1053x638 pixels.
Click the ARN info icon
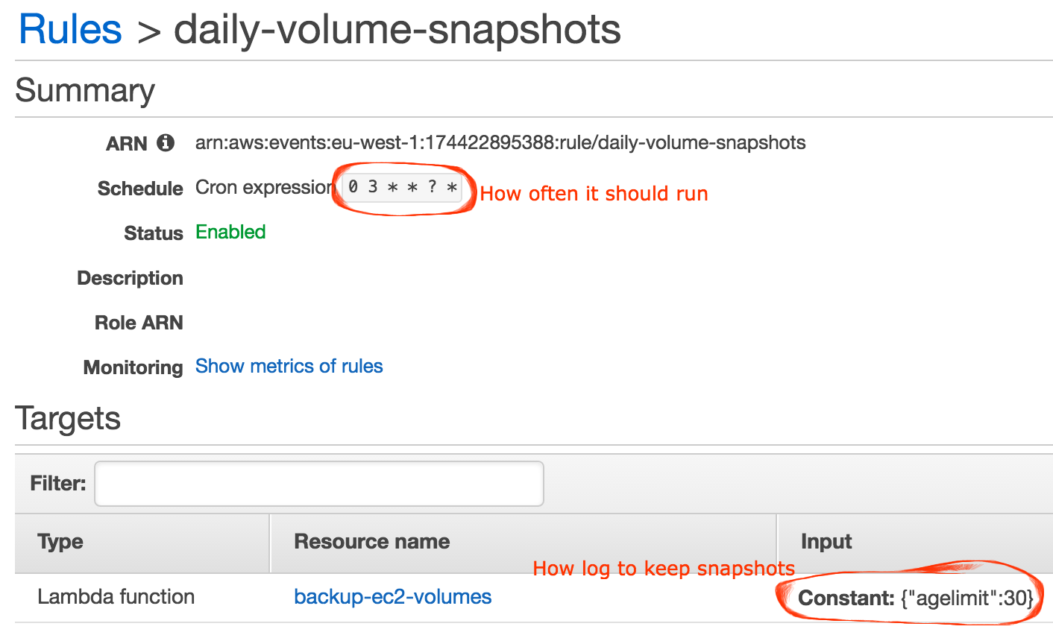pos(166,142)
